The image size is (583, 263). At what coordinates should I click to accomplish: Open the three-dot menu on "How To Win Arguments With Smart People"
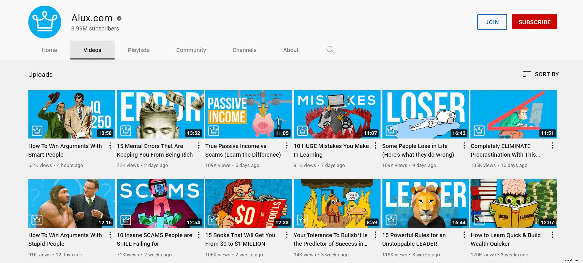click(110, 146)
